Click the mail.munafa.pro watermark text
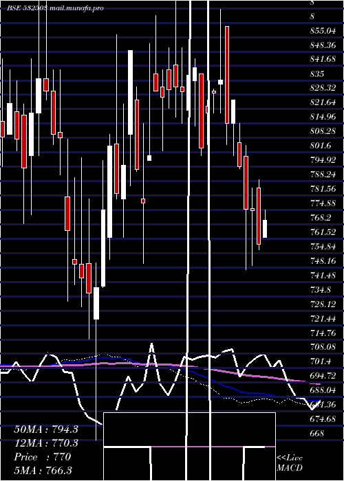The width and height of the screenshot is (344, 481). (x=76, y=8)
